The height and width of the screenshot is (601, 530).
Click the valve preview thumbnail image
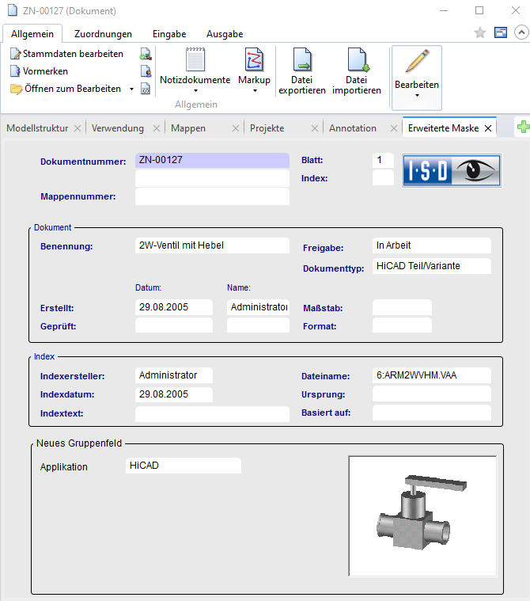422,515
